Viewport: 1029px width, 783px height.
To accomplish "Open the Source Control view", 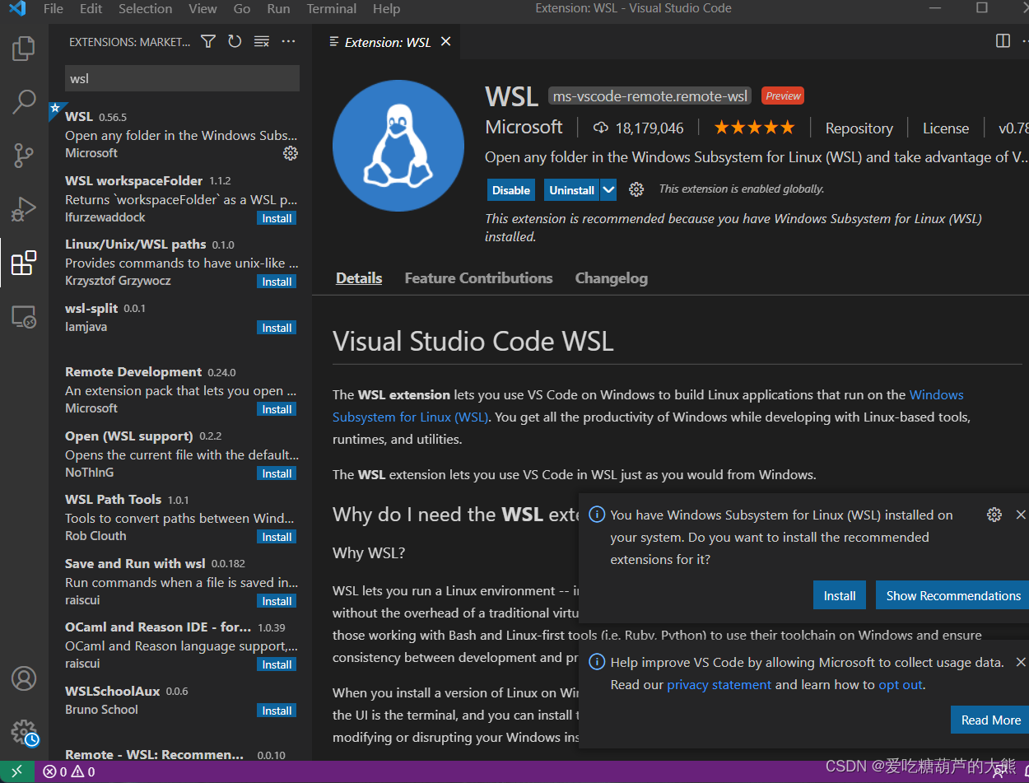I will (x=23, y=155).
